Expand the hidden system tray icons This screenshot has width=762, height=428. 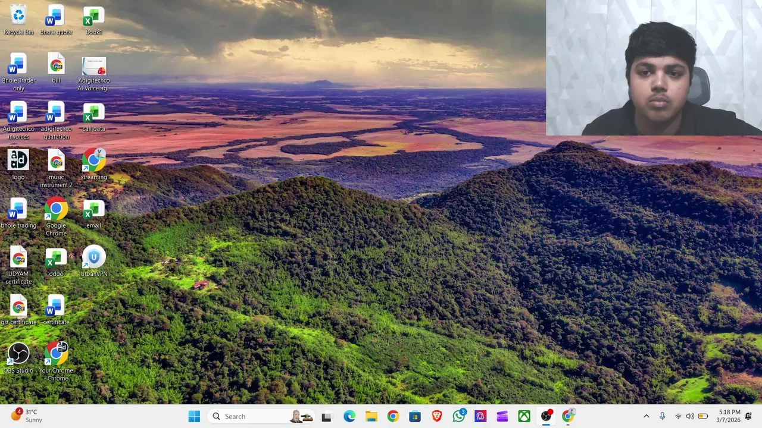click(x=646, y=416)
